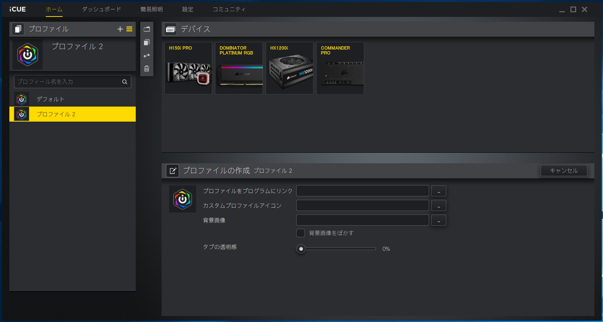
Task: Click the デバイス panel title
Action: 195,29
